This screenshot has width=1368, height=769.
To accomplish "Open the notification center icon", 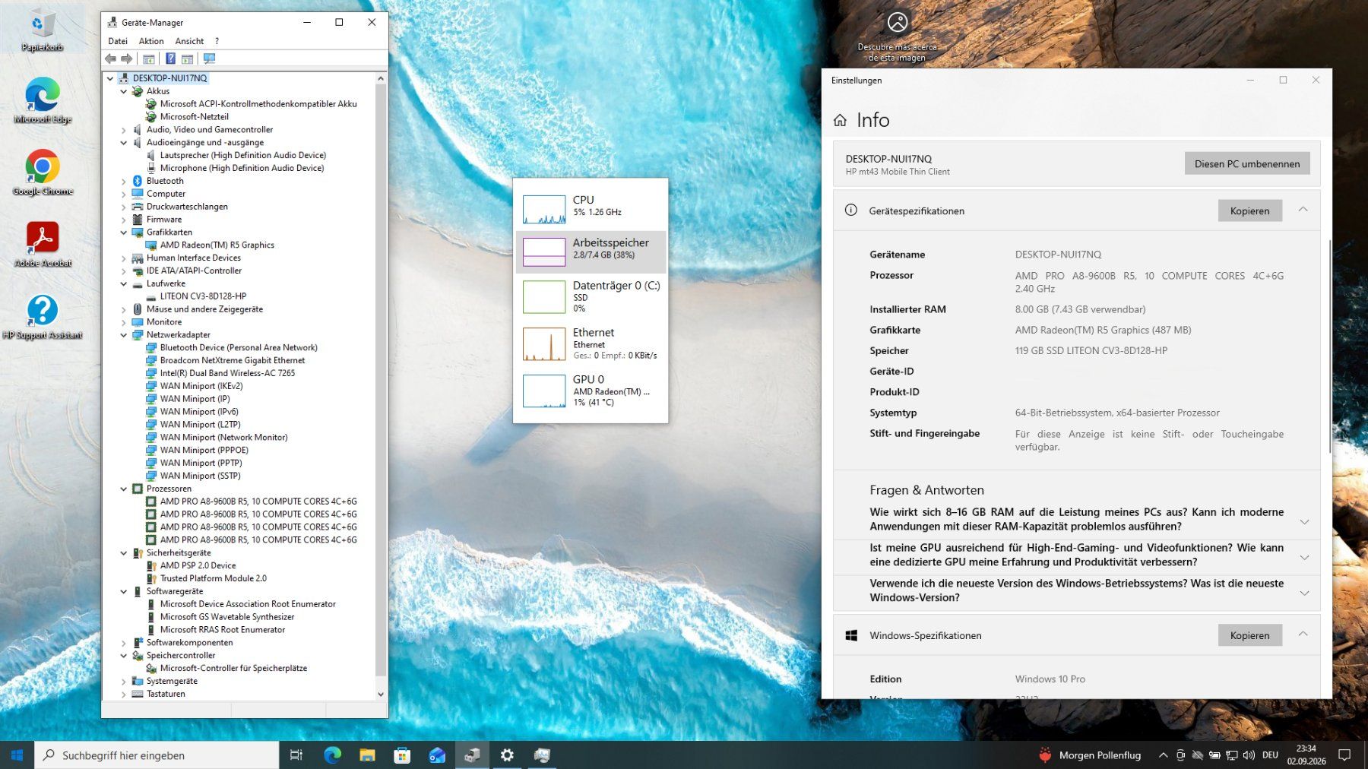I will [1344, 755].
